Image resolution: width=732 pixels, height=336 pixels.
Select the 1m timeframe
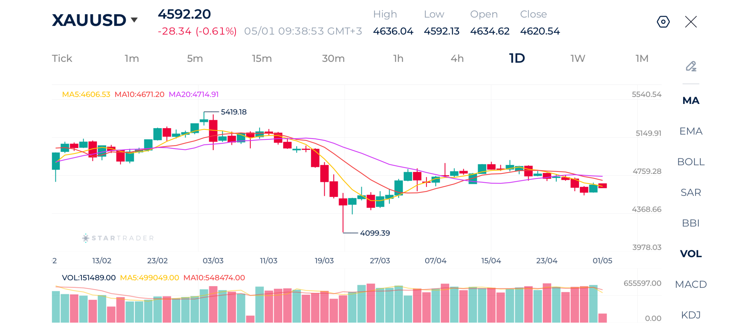click(132, 58)
